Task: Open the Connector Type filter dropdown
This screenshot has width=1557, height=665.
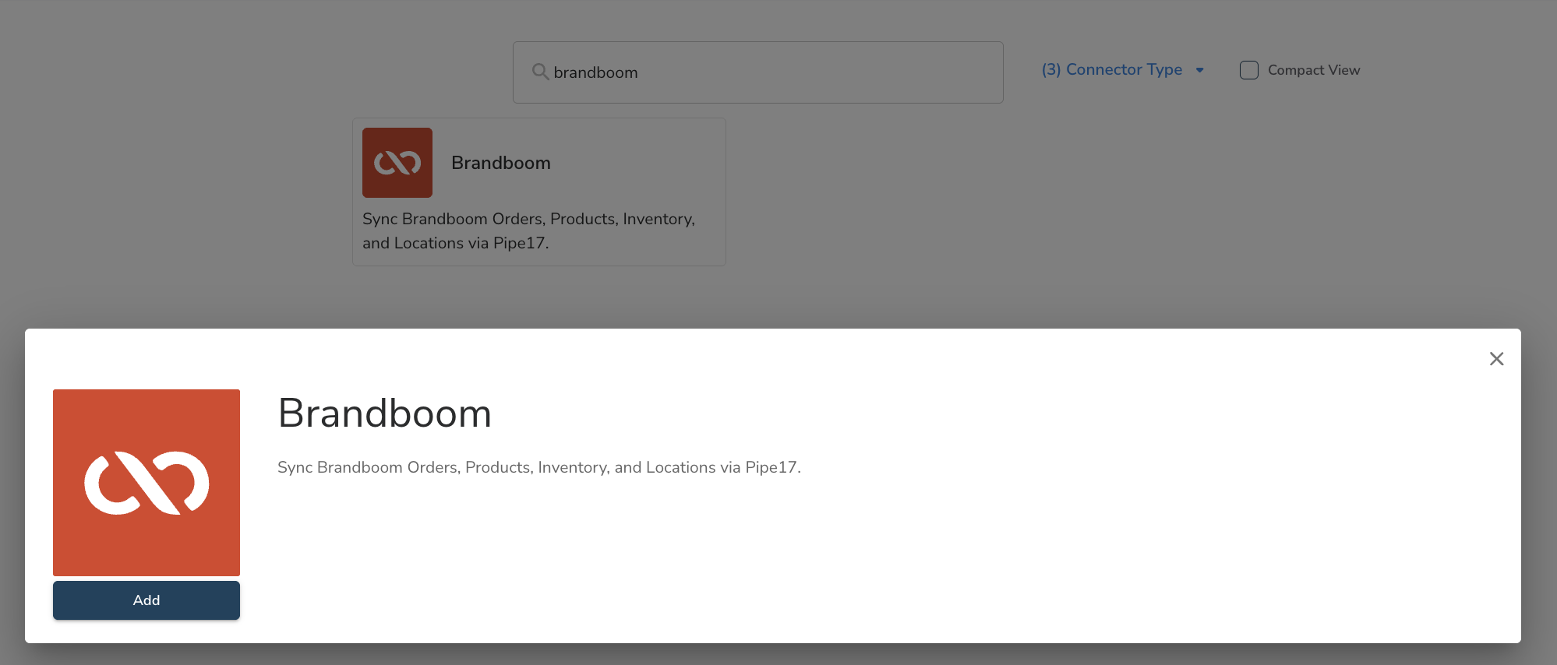Action: (1123, 70)
